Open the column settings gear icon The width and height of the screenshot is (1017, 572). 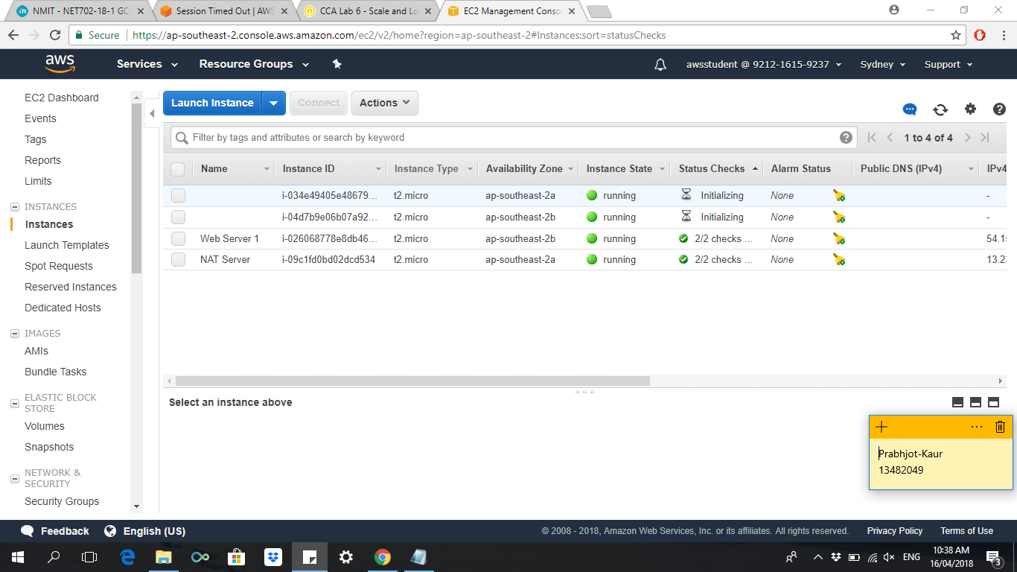click(970, 109)
